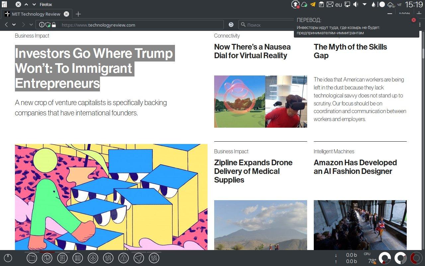Screen dimensions: 425x266
Task: Expand the hidden system tray icons arrow
Action: point(364,4)
